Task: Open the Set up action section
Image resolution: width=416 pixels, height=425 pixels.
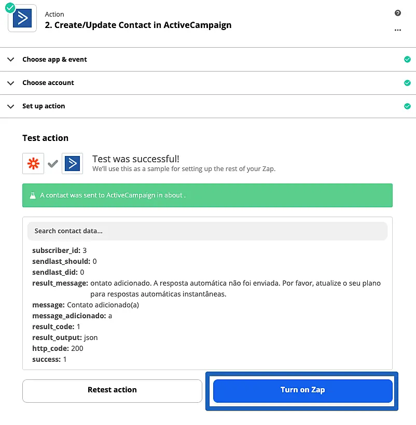Action: (44, 106)
